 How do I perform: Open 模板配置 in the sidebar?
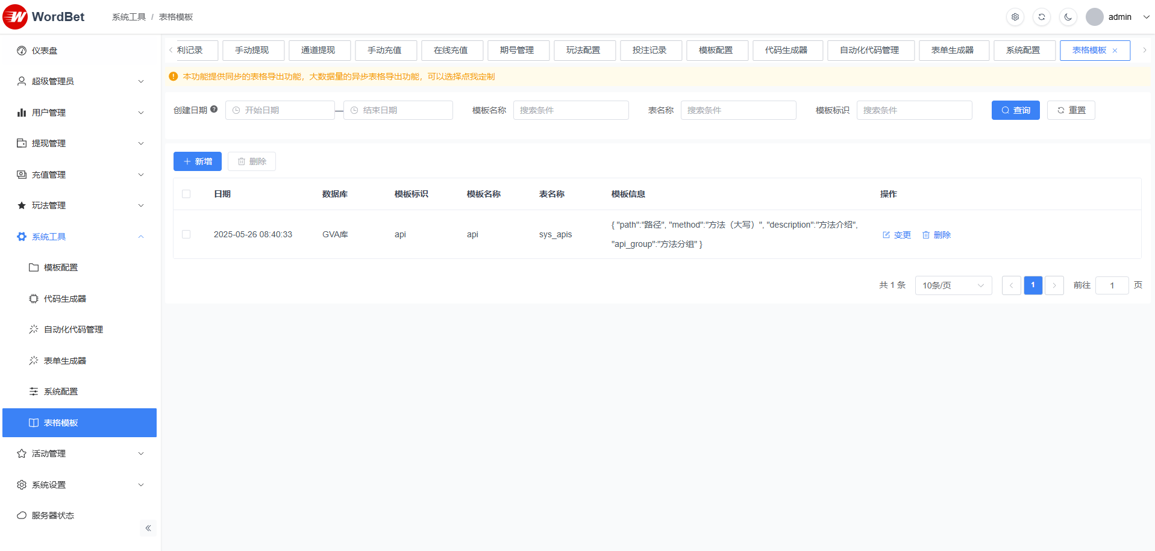click(x=61, y=267)
